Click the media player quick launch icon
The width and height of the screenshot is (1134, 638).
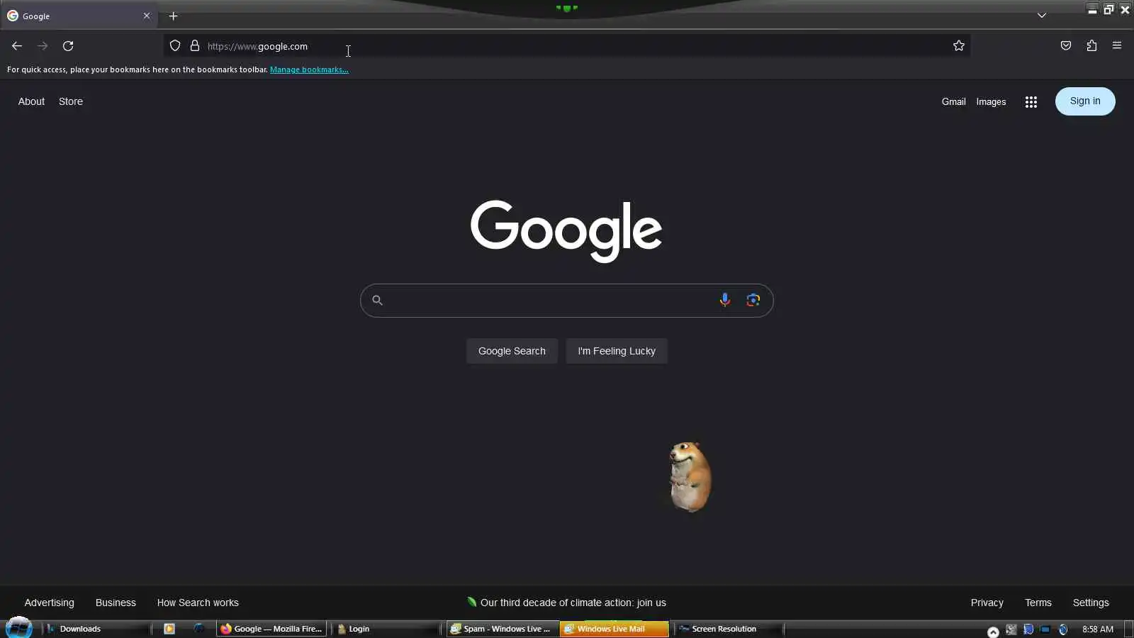click(x=169, y=629)
